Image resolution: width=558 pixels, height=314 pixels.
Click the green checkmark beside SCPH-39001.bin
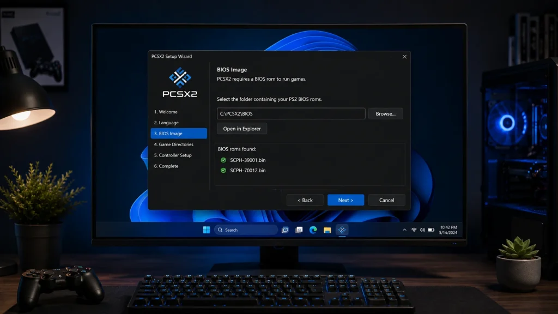(223, 160)
